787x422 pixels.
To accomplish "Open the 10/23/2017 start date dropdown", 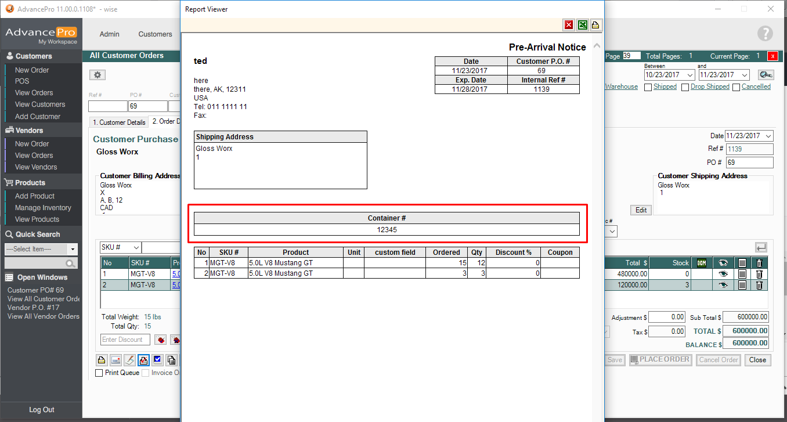I will pos(689,75).
